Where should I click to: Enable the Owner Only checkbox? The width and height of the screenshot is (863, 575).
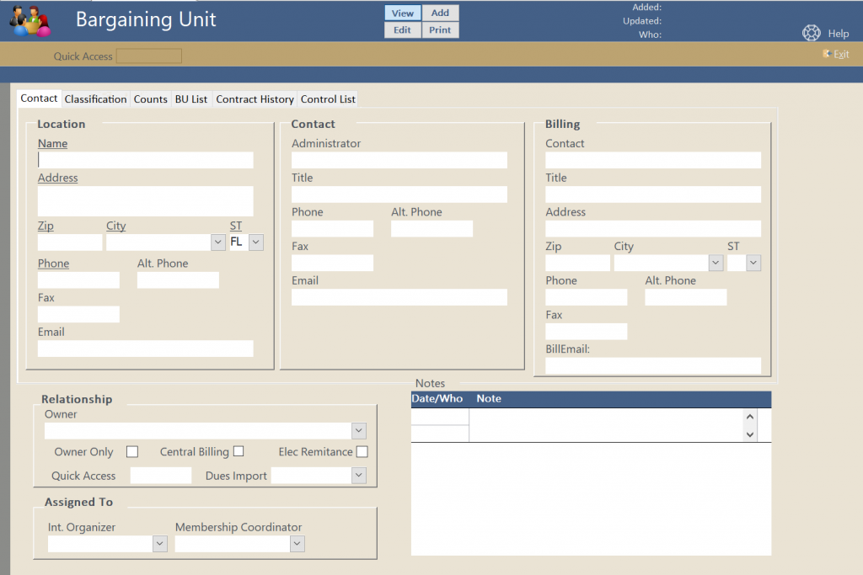[132, 452]
